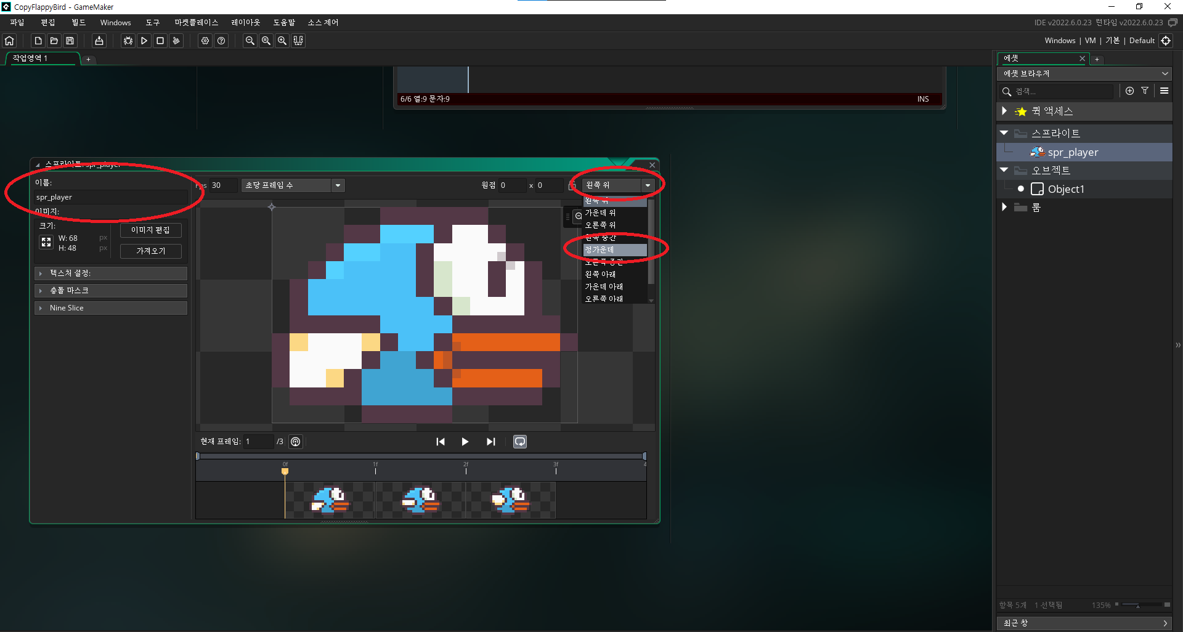
Task: Expand the 퀵 액세스 group
Action: coord(1004,111)
